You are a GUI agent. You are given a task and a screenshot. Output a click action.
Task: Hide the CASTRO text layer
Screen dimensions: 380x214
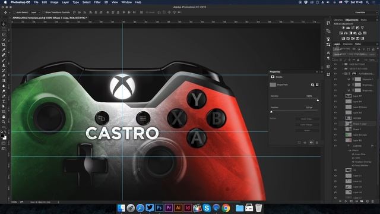[x=335, y=146]
